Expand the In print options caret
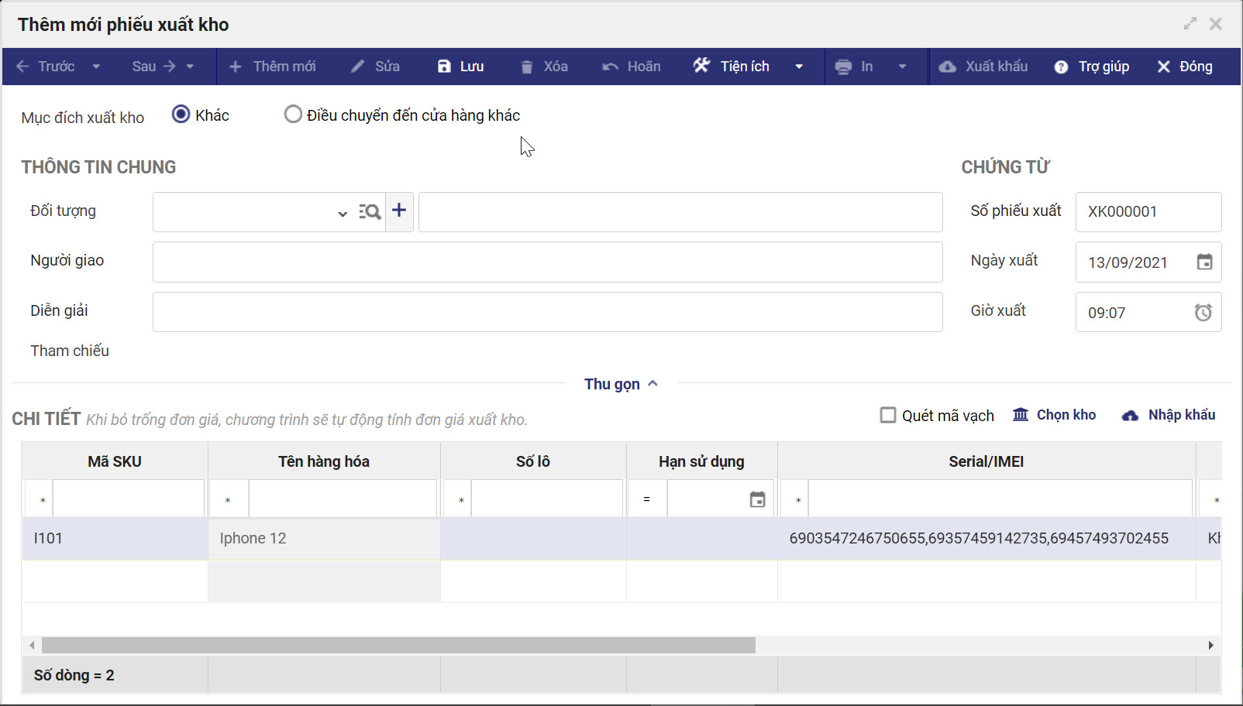 tap(902, 67)
